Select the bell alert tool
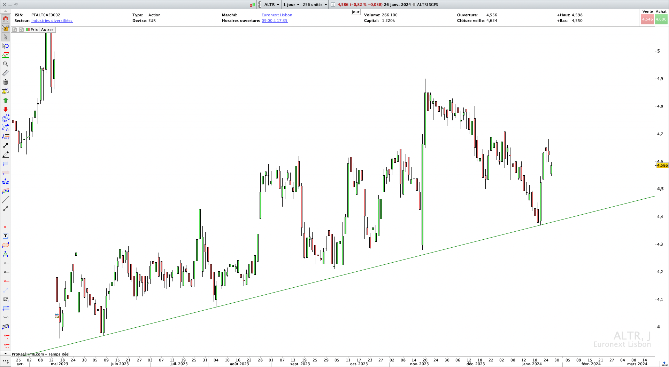Screen dimensions: 669x367 point(6,91)
